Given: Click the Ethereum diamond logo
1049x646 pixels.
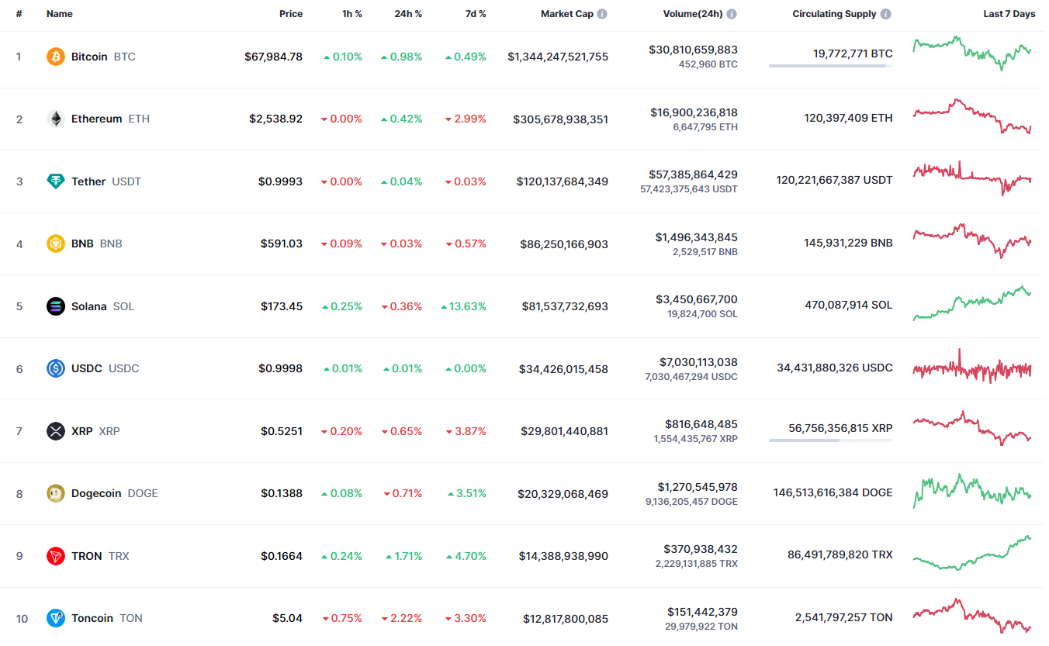Looking at the screenshot, I should tap(56, 119).
